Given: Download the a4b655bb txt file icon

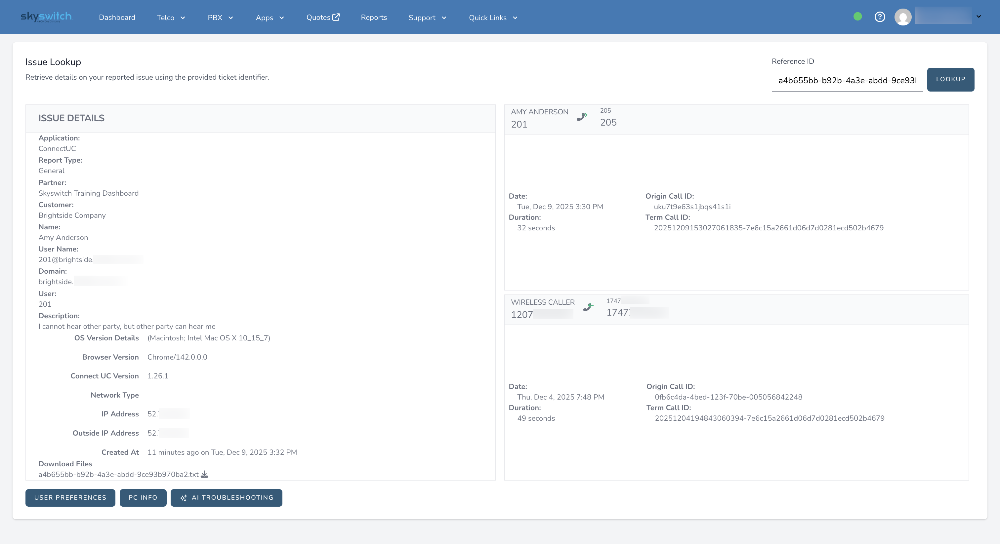Looking at the screenshot, I should point(205,474).
